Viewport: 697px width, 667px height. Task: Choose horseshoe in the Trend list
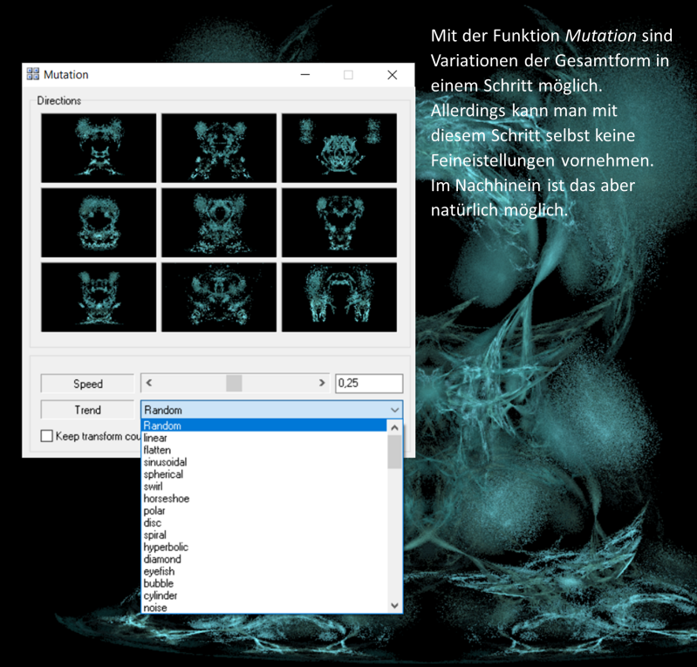tap(264, 499)
